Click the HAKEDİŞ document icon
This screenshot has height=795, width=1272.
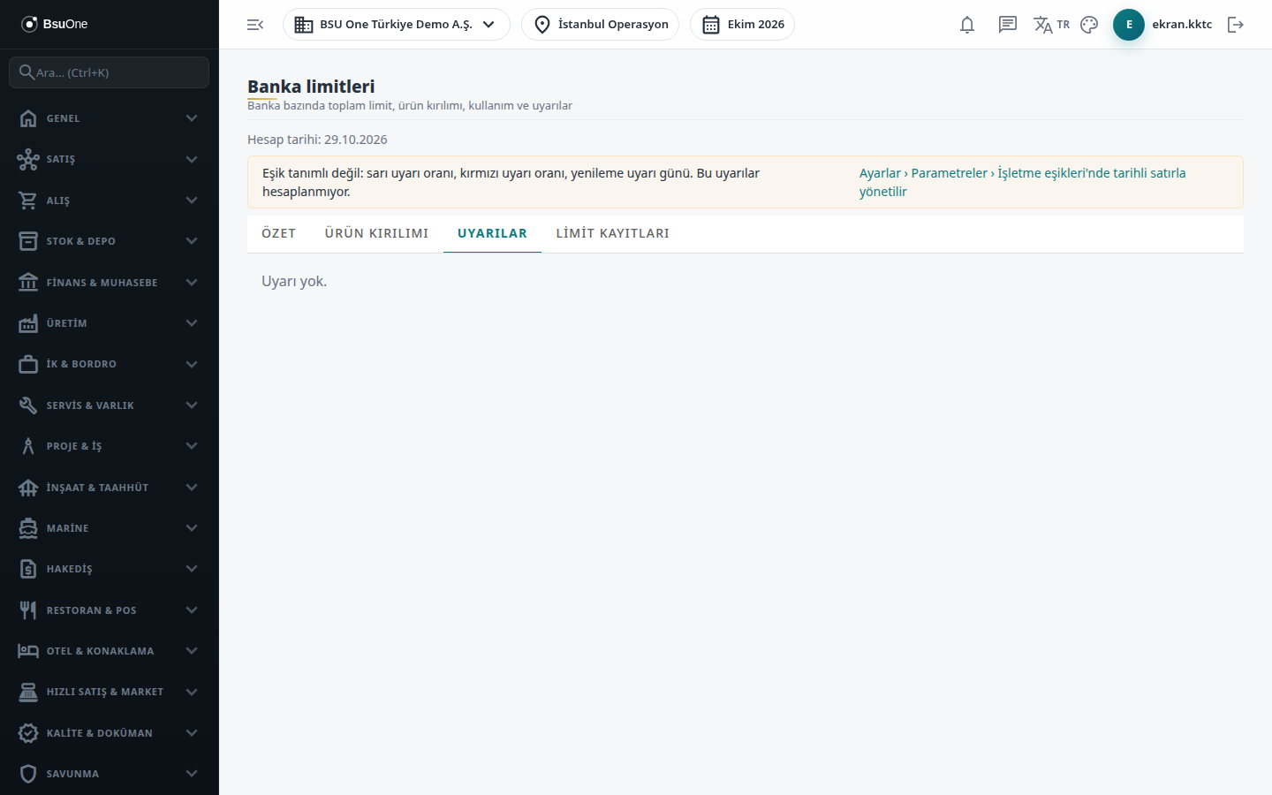(28, 569)
